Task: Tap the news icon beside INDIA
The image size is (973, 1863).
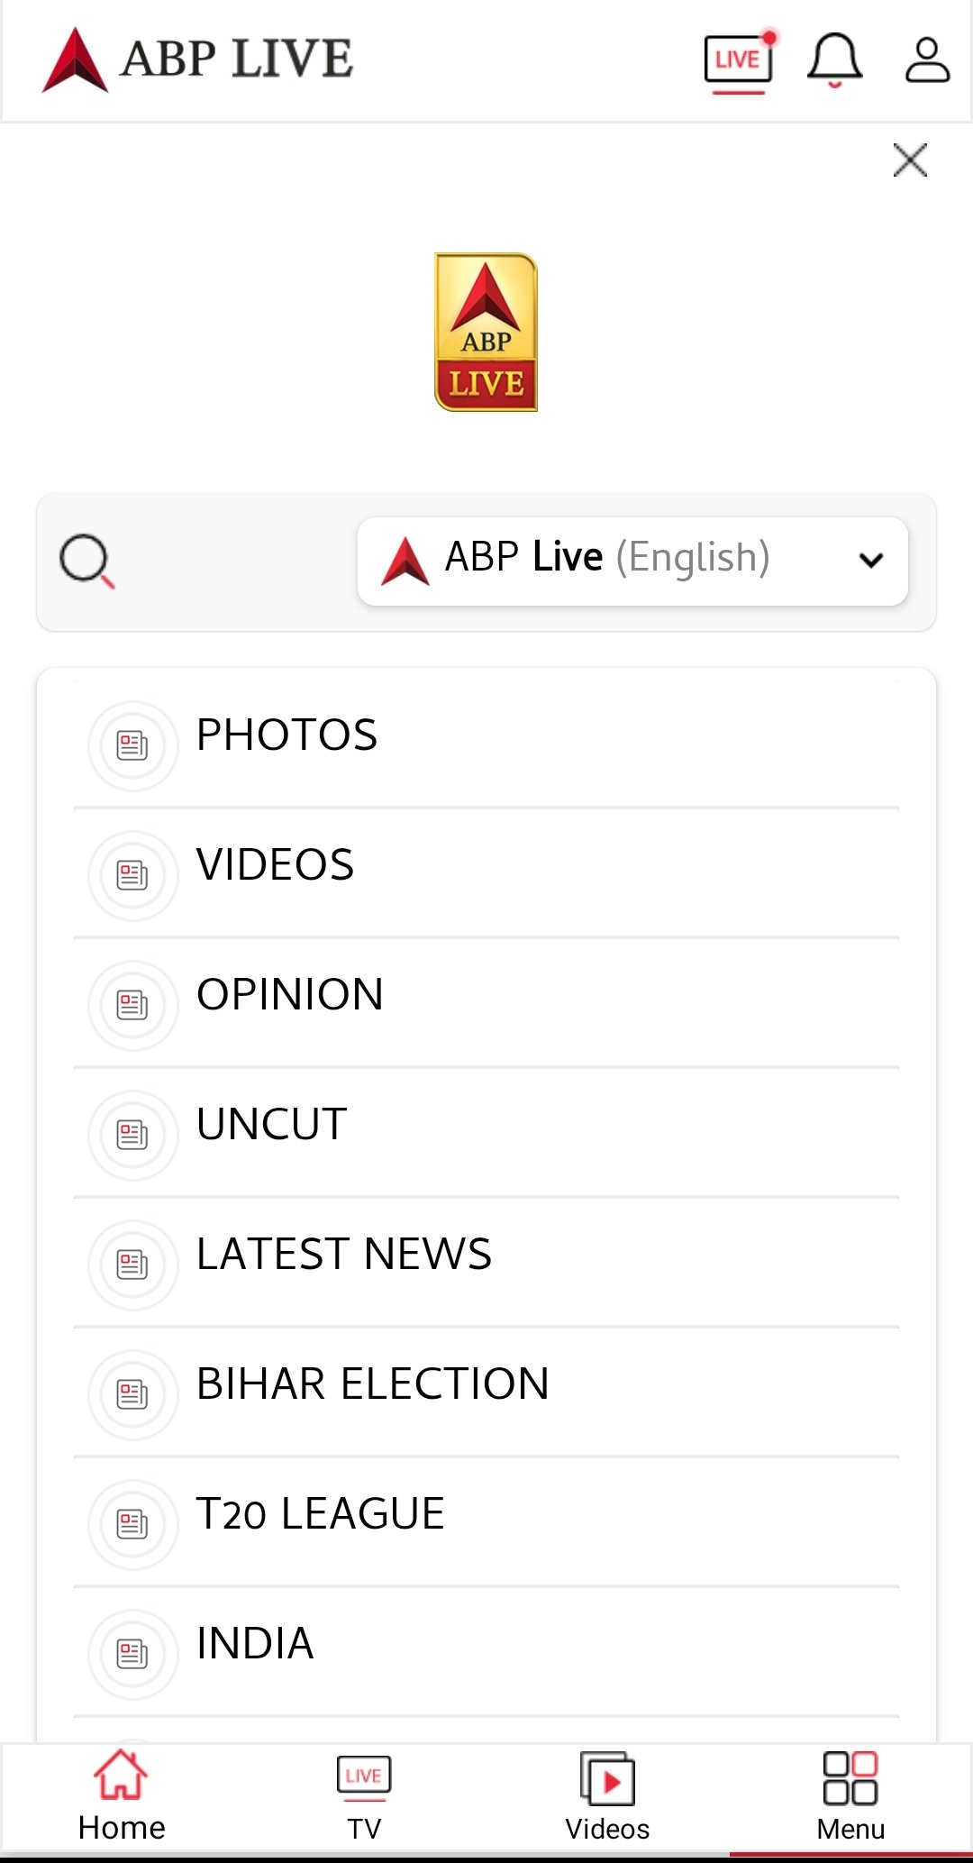Action: 132,1654
